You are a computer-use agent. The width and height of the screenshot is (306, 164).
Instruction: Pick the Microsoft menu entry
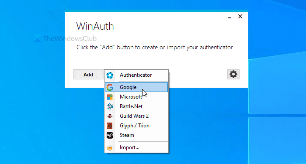(x=136, y=97)
